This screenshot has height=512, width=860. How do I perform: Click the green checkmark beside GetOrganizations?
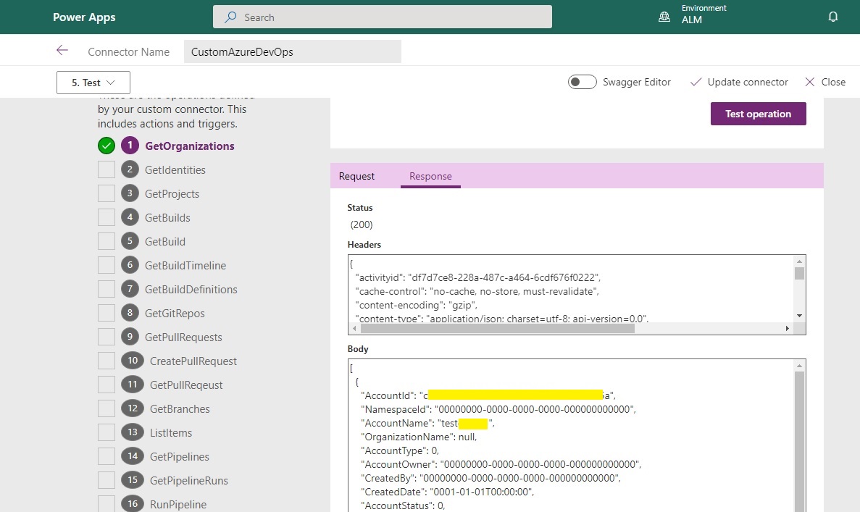pos(106,146)
